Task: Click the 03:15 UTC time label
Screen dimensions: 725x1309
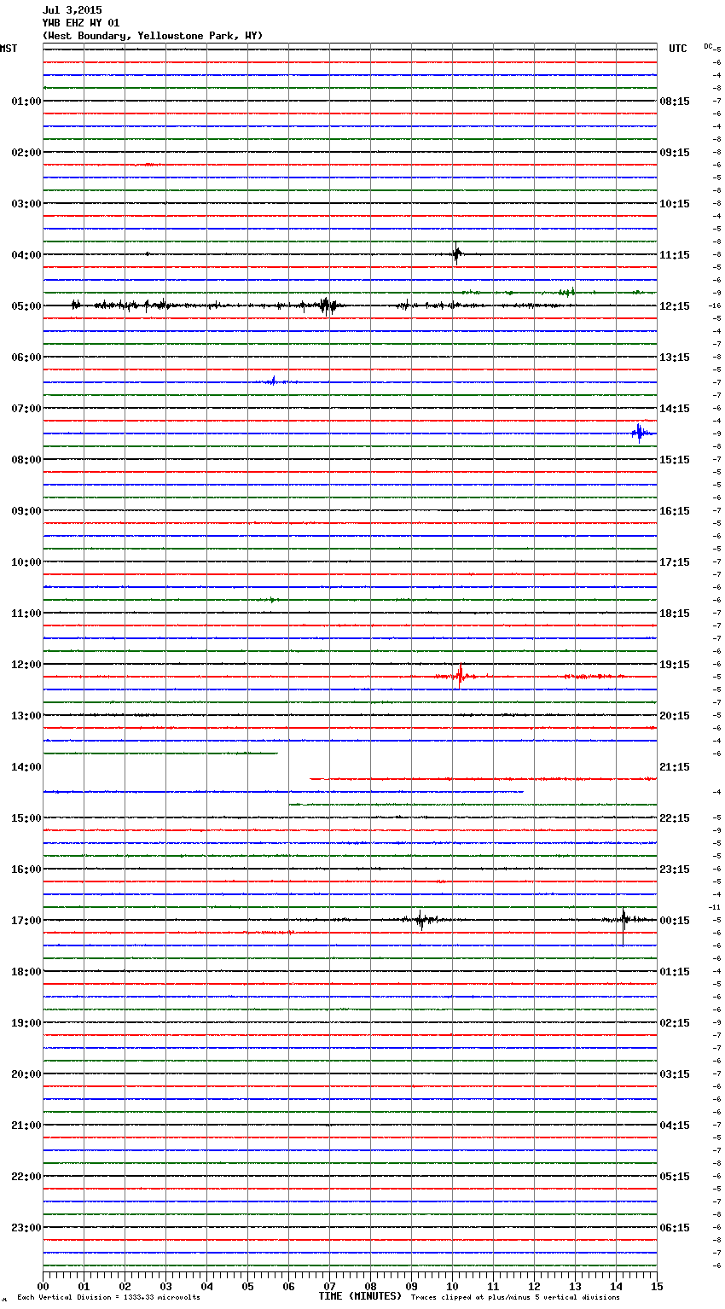Action: point(675,1074)
